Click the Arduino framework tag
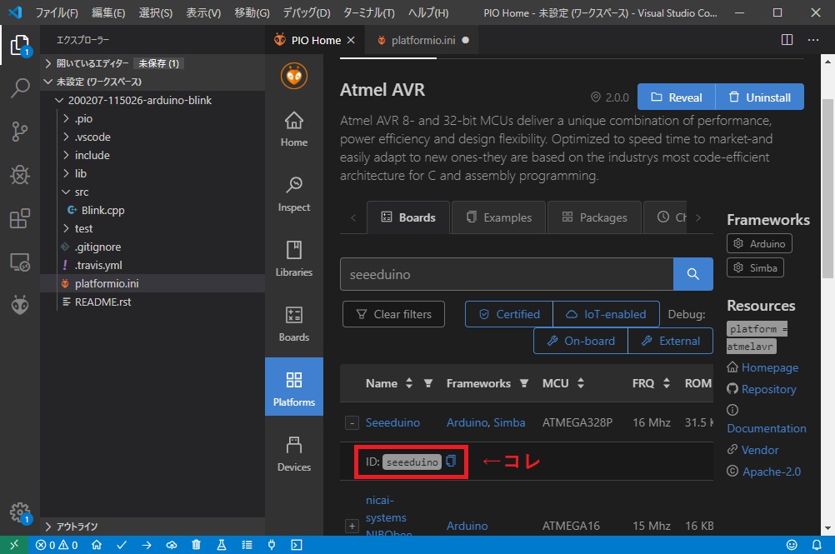 pos(759,244)
